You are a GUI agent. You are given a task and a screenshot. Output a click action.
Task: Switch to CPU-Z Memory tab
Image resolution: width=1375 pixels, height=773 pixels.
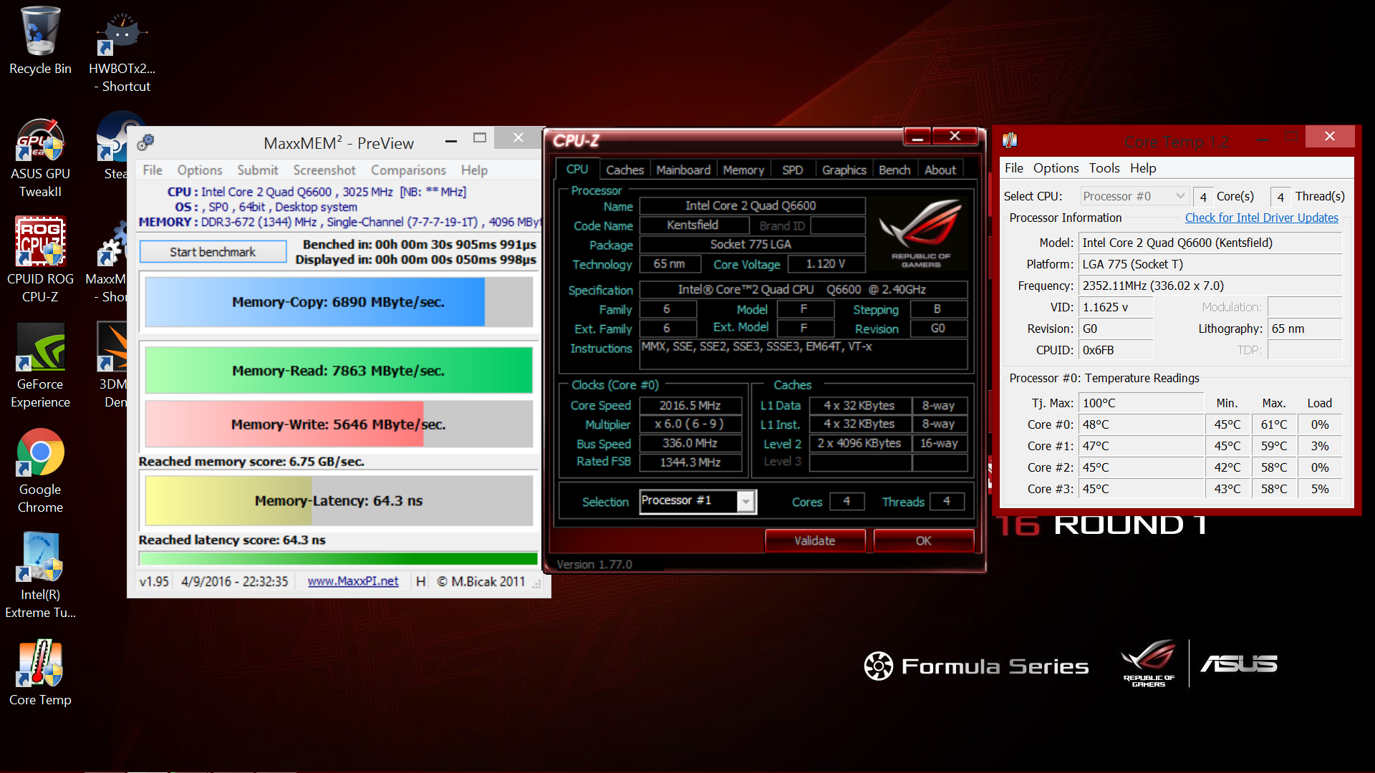pos(743,170)
